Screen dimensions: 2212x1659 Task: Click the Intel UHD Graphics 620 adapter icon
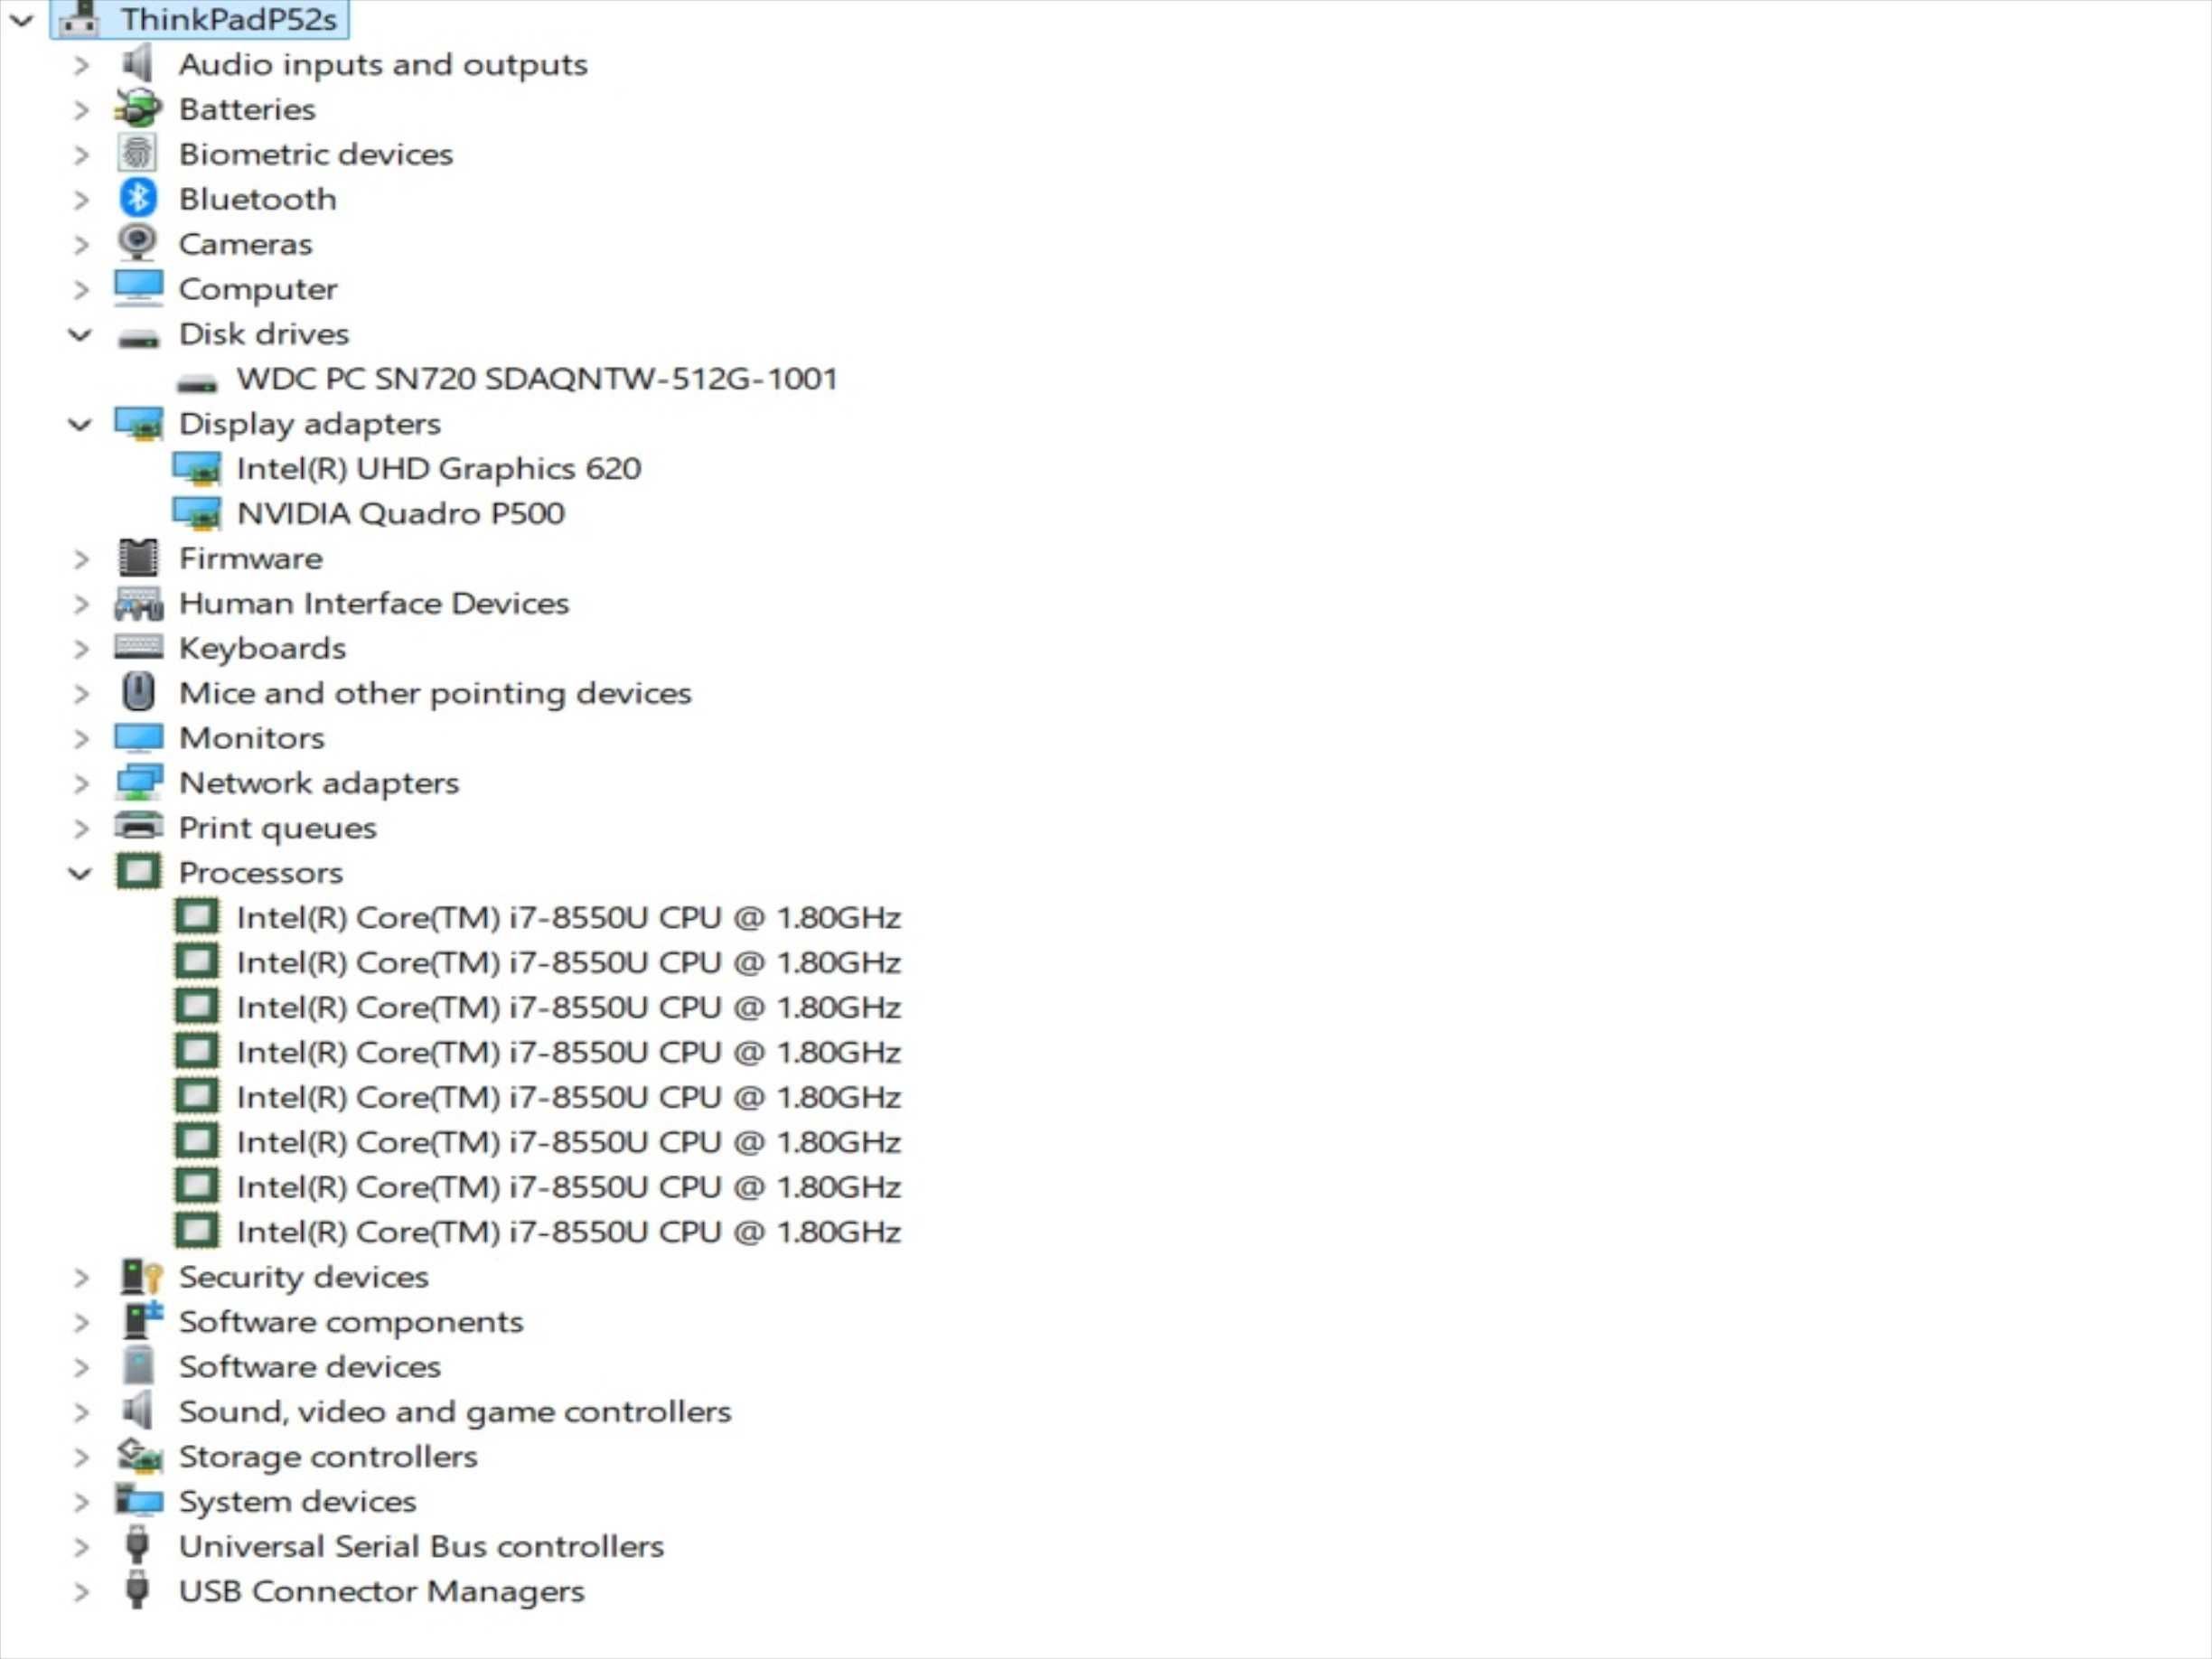pyautogui.click(x=197, y=469)
